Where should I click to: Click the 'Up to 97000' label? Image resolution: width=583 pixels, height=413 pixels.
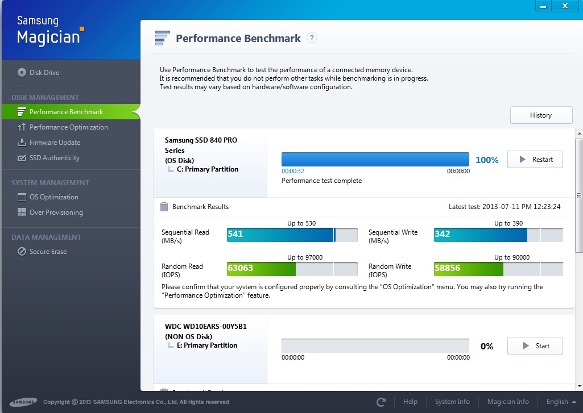point(305,257)
